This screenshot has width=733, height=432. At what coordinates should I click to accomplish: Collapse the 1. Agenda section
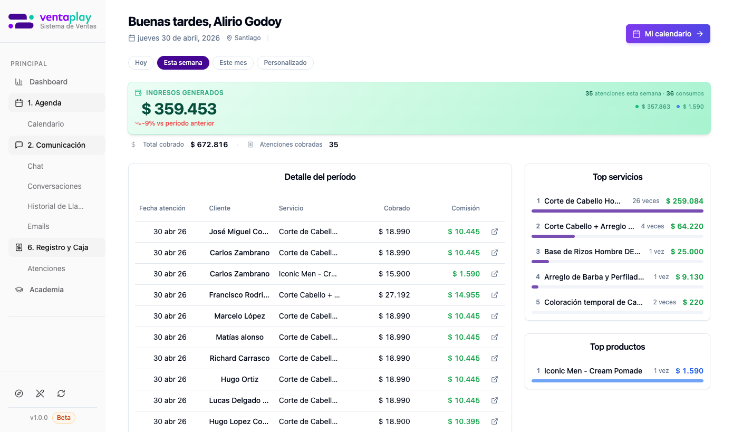pos(57,103)
